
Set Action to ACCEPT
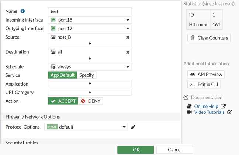63,101
